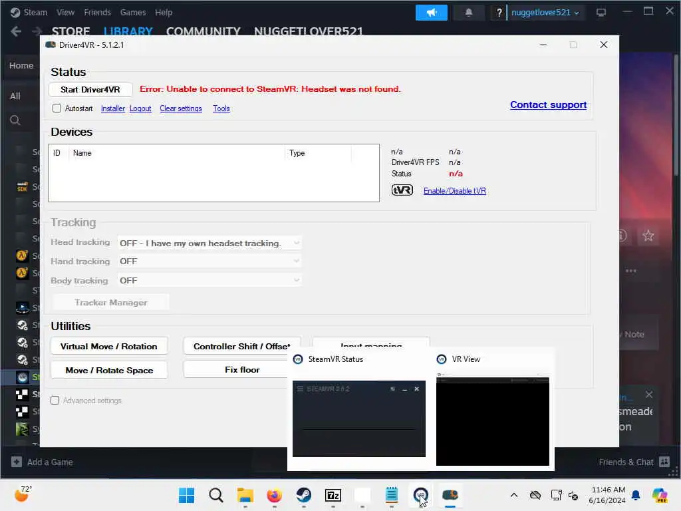Enable Advanced settings checkbox
The height and width of the screenshot is (511, 681).
pyautogui.click(x=55, y=400)
